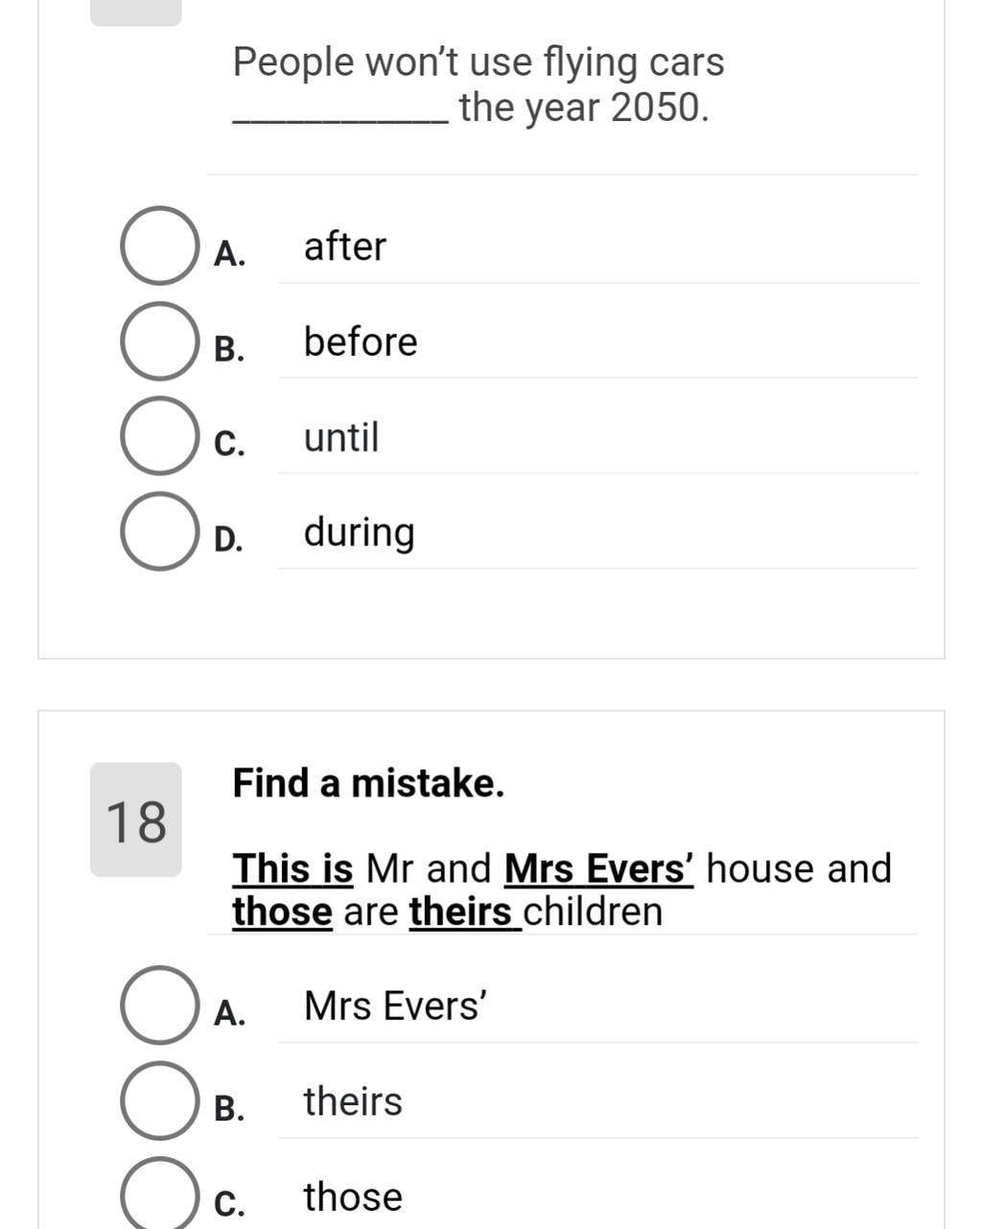Select radio button for option A 'after'
Image resolution: width=982 pixels, height=1229 pixels.
point(158,246)
